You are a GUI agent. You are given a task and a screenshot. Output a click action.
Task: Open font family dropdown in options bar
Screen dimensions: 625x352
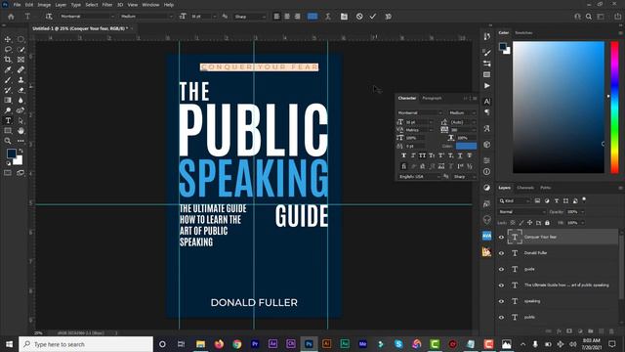[x=87, y=17]
